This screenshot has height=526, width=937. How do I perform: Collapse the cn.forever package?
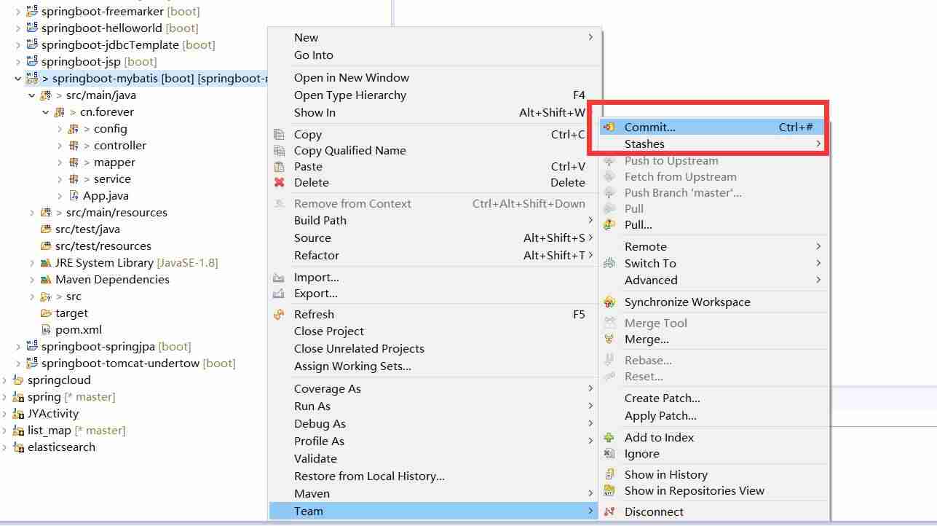46,112
